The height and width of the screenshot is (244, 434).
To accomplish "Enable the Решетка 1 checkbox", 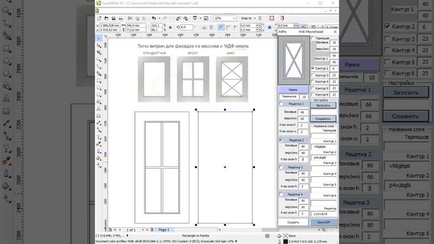I will click(281, 104).
